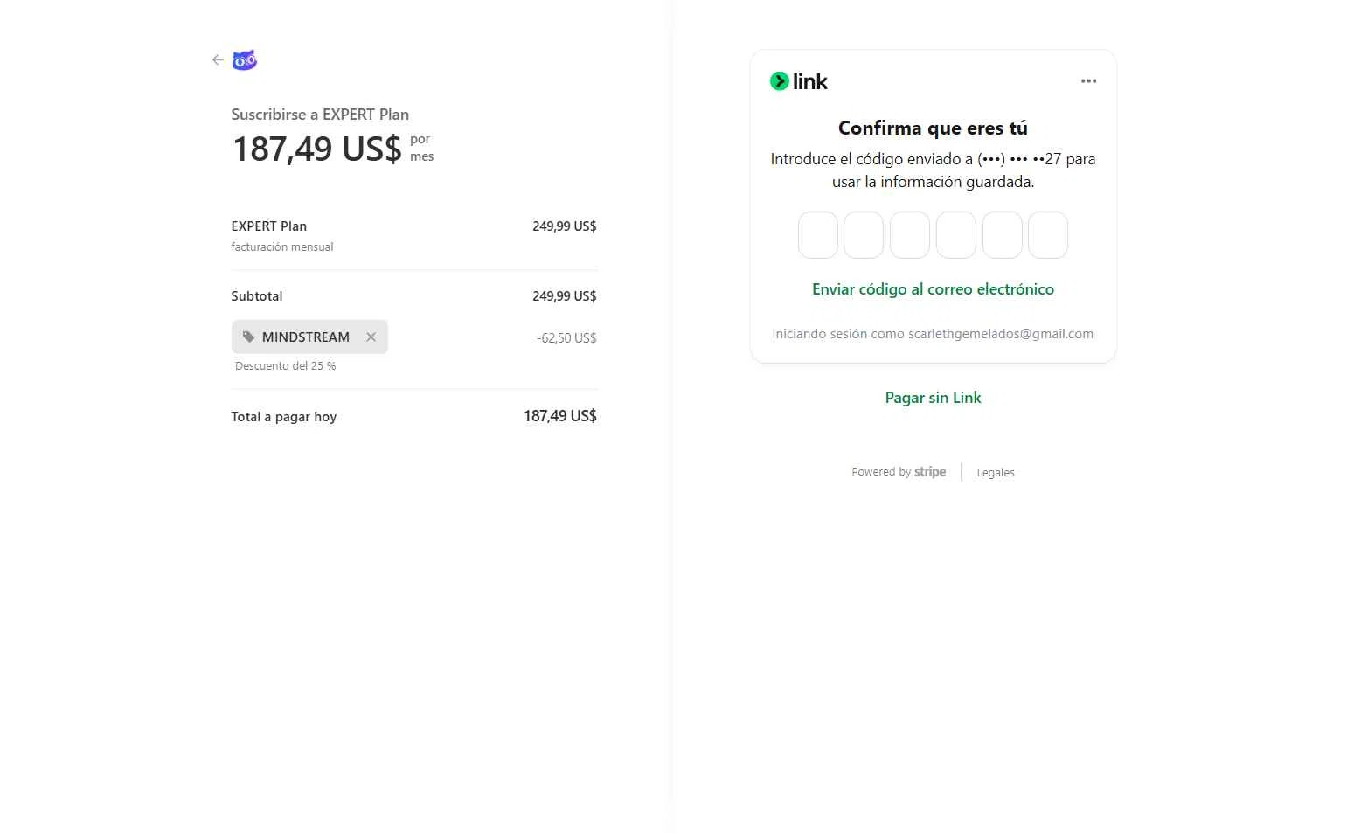
Task: Open the 'Powered by Stripe' link
Action: (x=899, y=472)
